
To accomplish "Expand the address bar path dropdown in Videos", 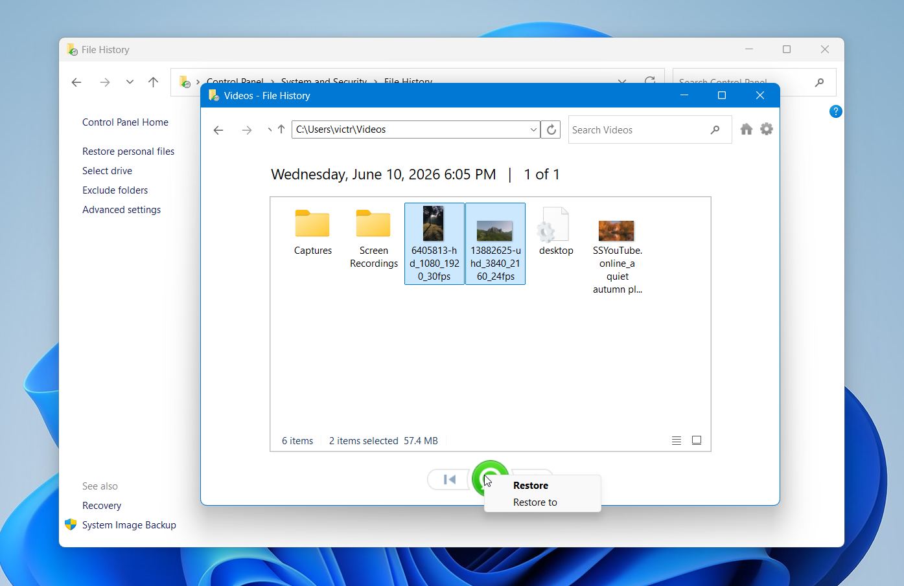I will (533, 130).
